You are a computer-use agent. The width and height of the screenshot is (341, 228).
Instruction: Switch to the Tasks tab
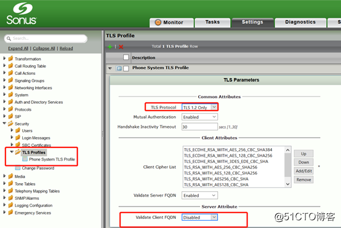[x=212, y=23]
